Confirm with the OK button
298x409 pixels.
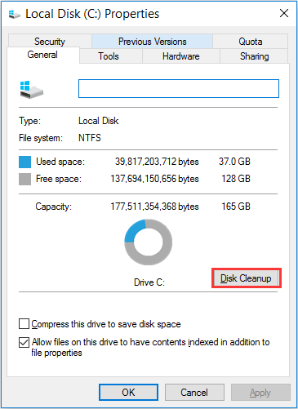[x=128, y=392]
